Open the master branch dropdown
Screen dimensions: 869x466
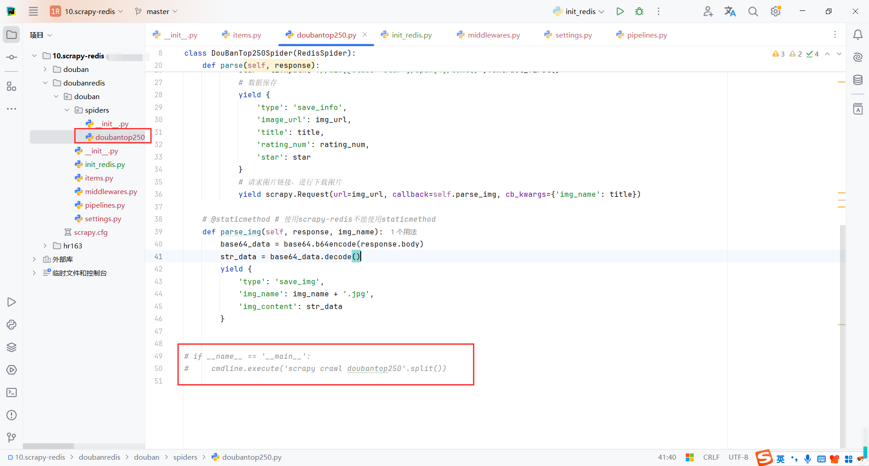[x=156, y=11]
